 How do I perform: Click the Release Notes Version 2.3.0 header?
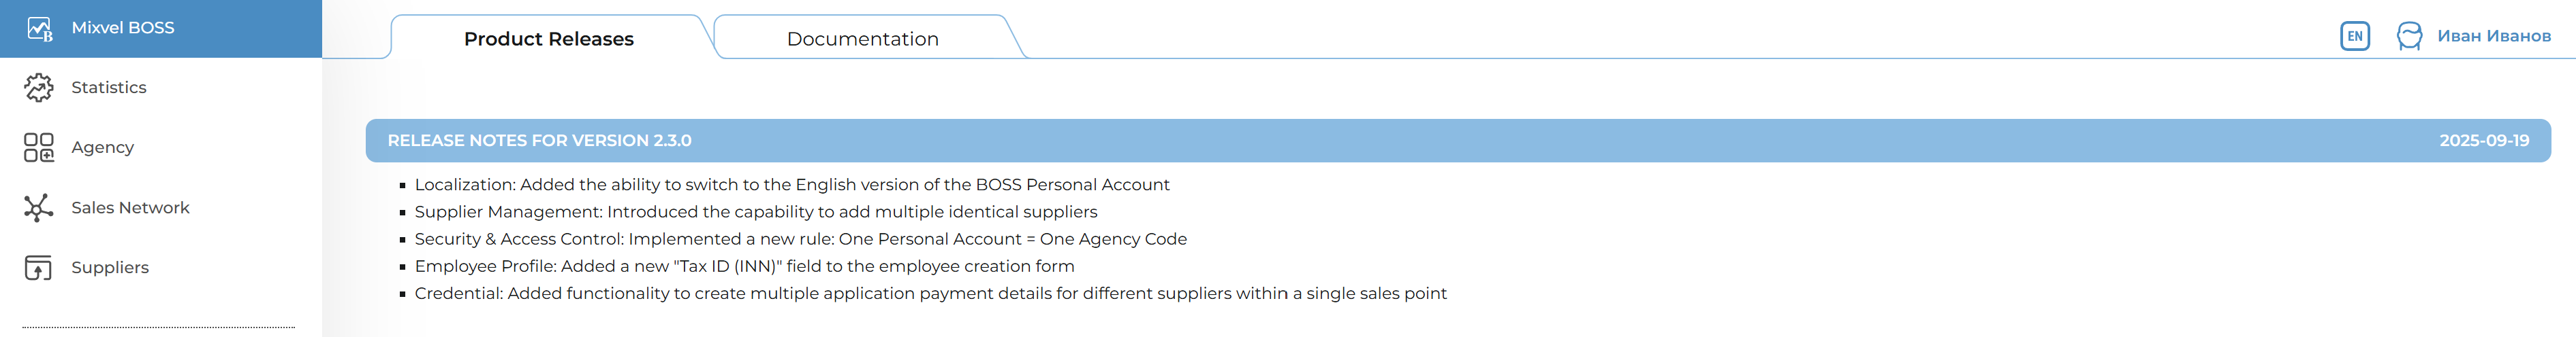pos(539,141)
